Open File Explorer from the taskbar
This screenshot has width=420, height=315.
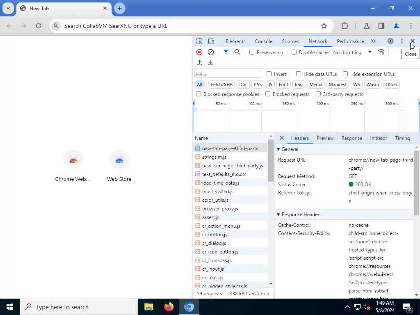[148, 307]
